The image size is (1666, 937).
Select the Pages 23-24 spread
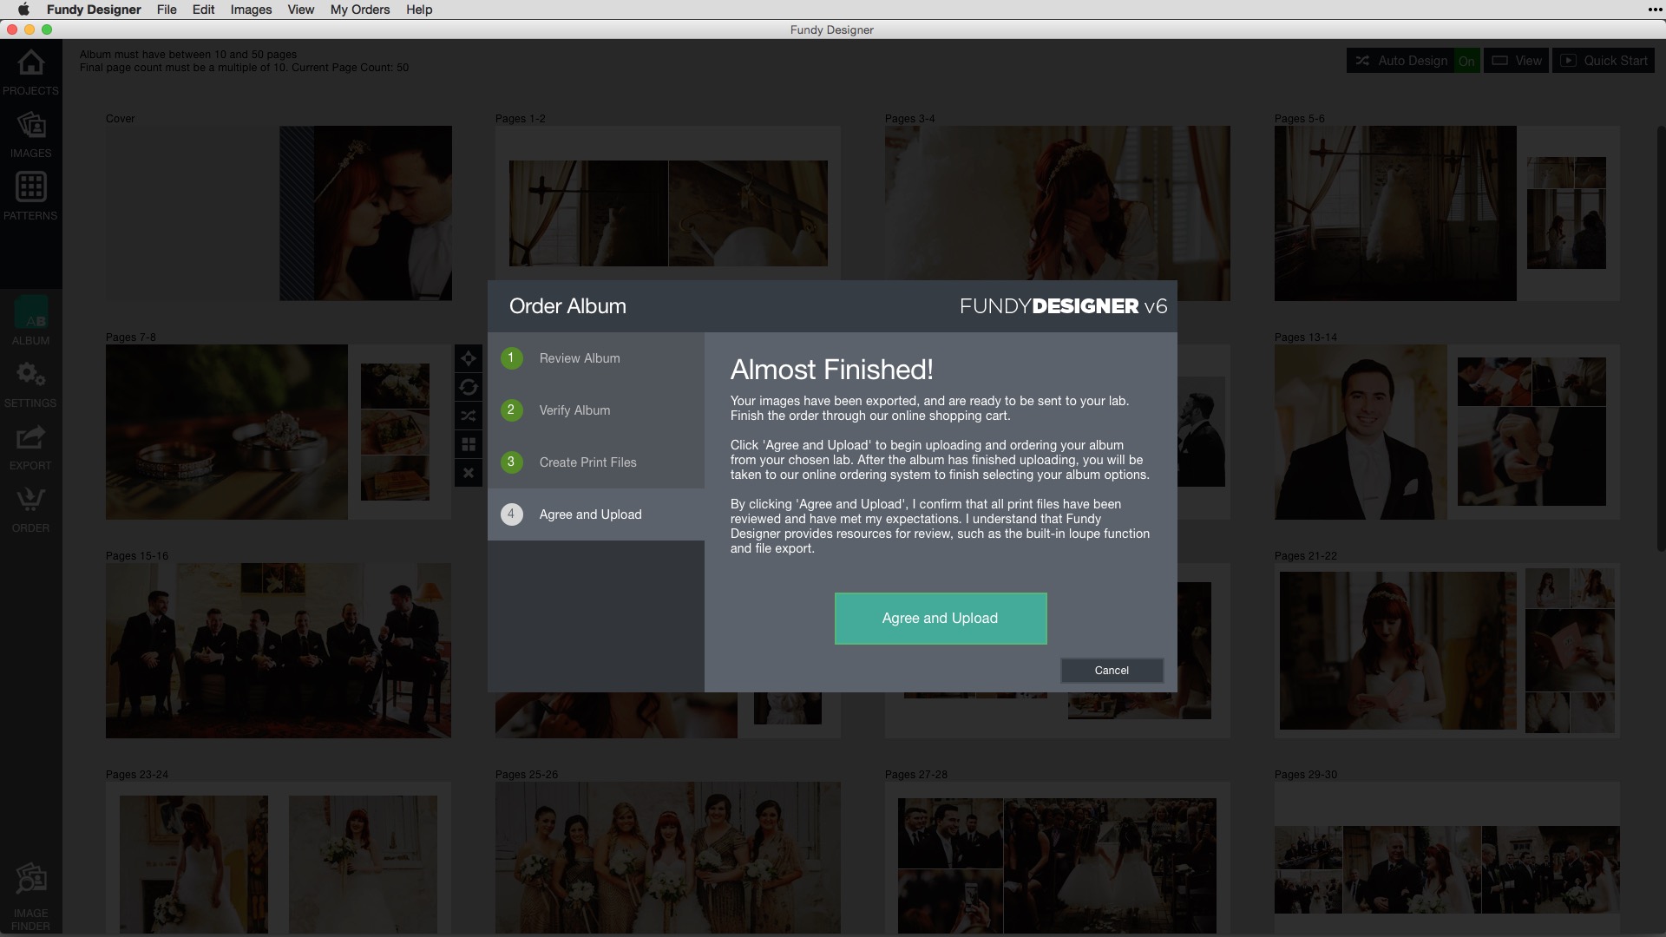(279, 858)
